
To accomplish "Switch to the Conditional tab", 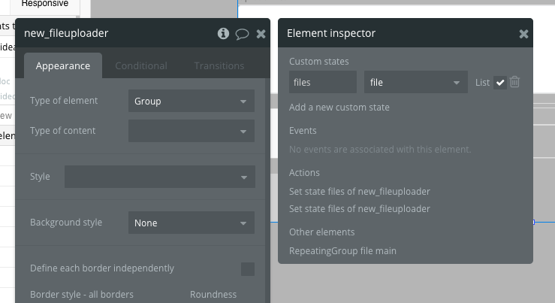I will (x=141, y=65).
